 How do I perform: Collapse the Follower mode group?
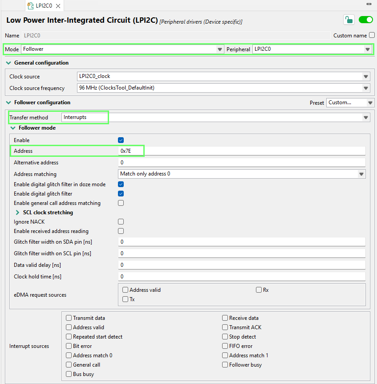13,128
